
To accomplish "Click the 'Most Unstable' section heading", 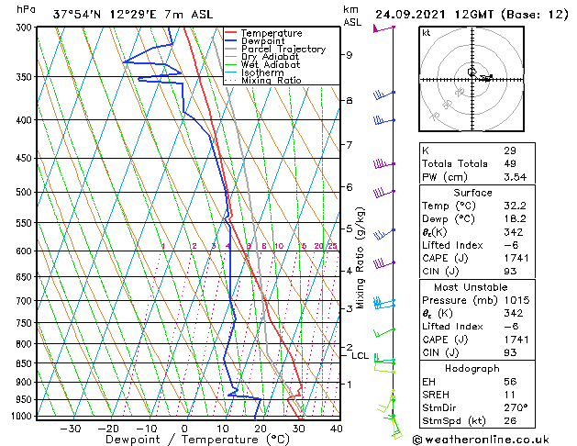I will pyautogui.click(x=471, y=287).
